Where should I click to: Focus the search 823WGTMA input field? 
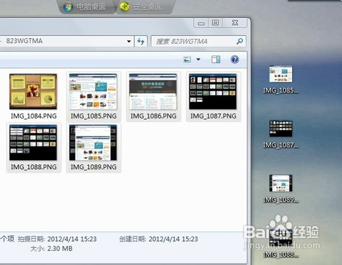pyautogui.click(x=198, y=41)
